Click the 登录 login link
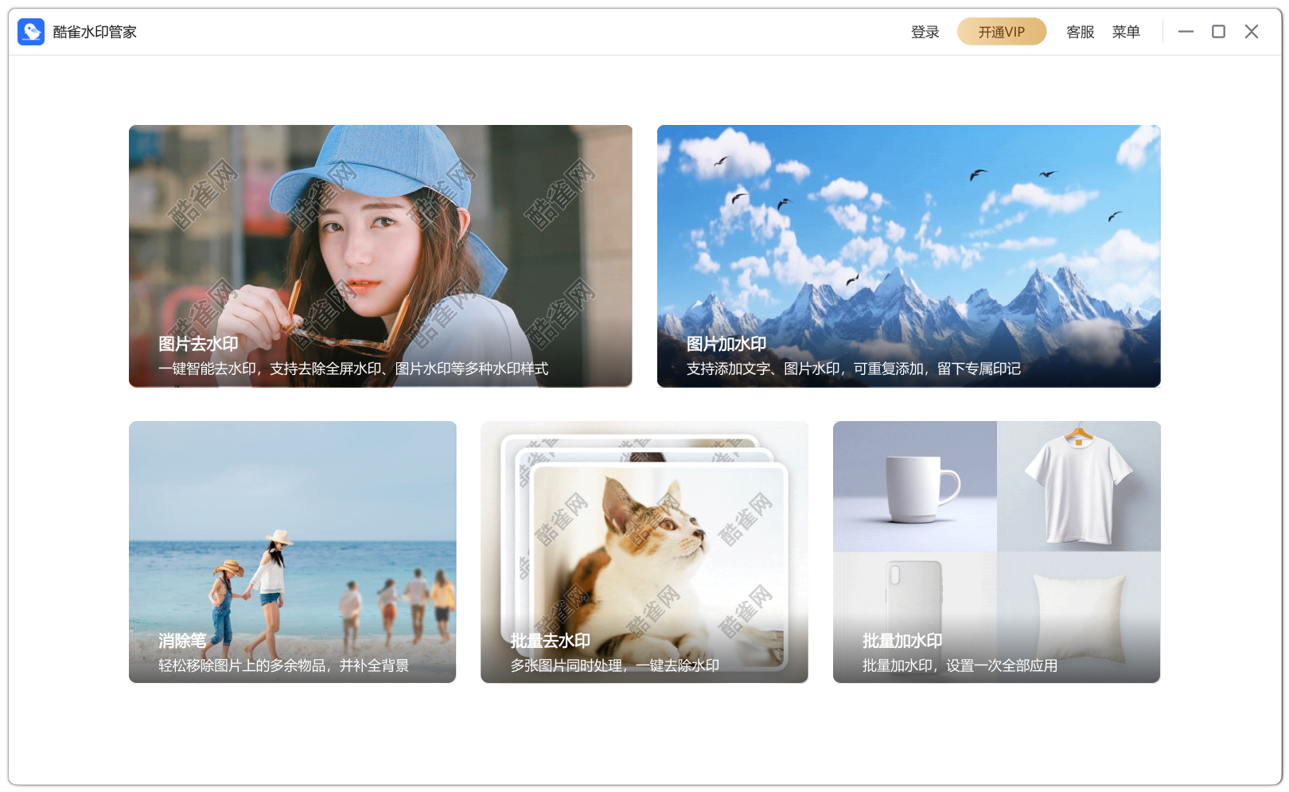The height and width of the screenshot is (792, 1289). [x=925, y=32]
